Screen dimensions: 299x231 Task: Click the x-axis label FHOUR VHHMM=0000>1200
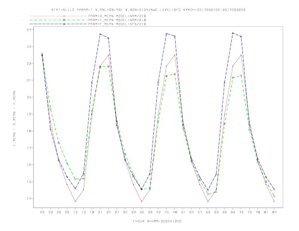pyautogui.click(x=157, y=221)
